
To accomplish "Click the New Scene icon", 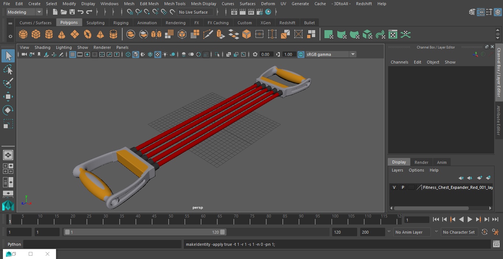I will (55, 12).
